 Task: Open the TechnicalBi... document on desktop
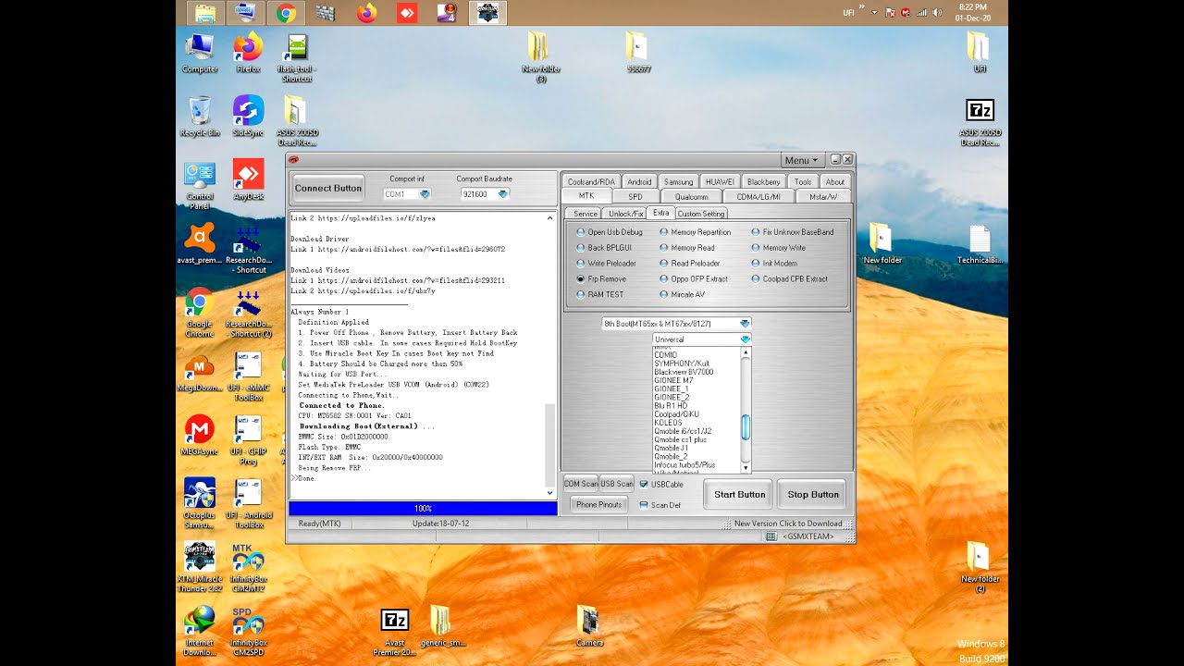click(x=980, y=244)
